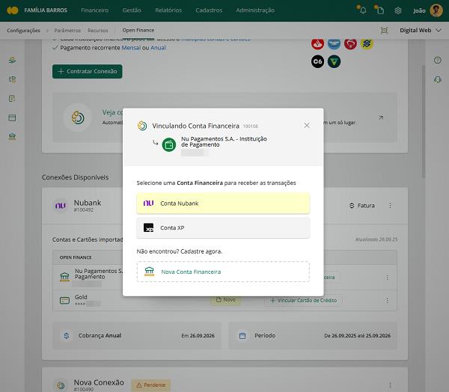
Task: Click the C6 bank logo
Action: click(x=317, y=61)
